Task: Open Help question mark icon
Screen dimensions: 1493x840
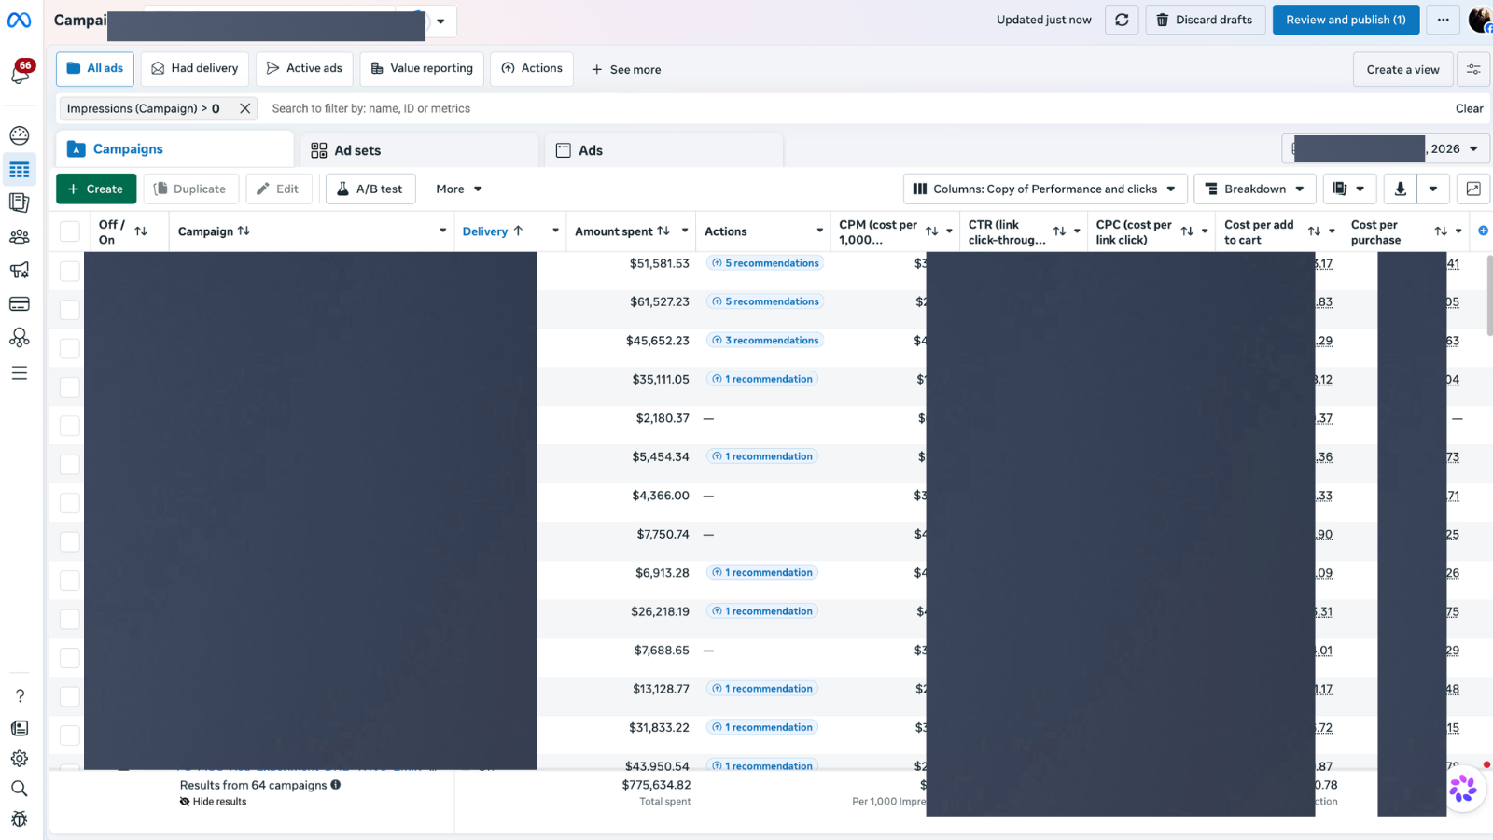Action: click(20, 696)
